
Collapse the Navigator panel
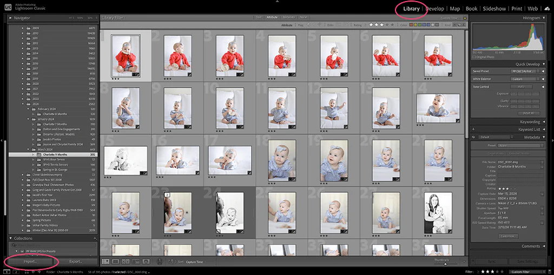[11, 18]
